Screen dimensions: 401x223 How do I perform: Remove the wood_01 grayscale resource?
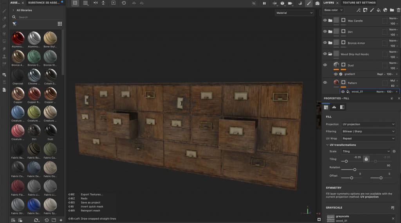point(393,219)
